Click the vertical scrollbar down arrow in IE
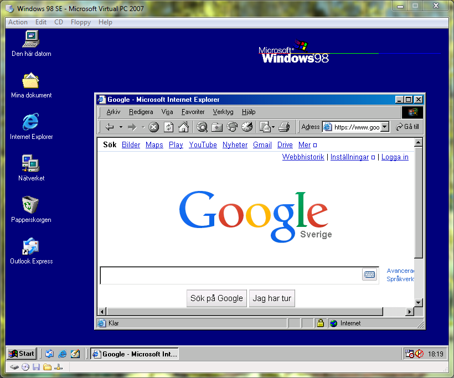The height and width of the screenshot is (378, 454). pyautogui.click(x=418, y=303)
